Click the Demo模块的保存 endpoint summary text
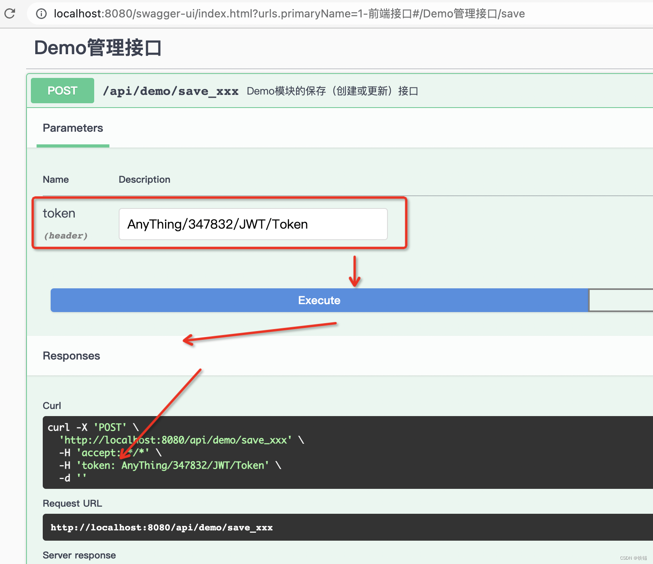The width and height of the screenshot is (653, 564). pos(332,91)
